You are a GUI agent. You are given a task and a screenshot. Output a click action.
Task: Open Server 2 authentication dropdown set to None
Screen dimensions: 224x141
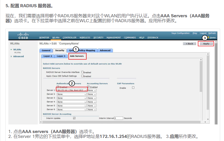[72, 94]
